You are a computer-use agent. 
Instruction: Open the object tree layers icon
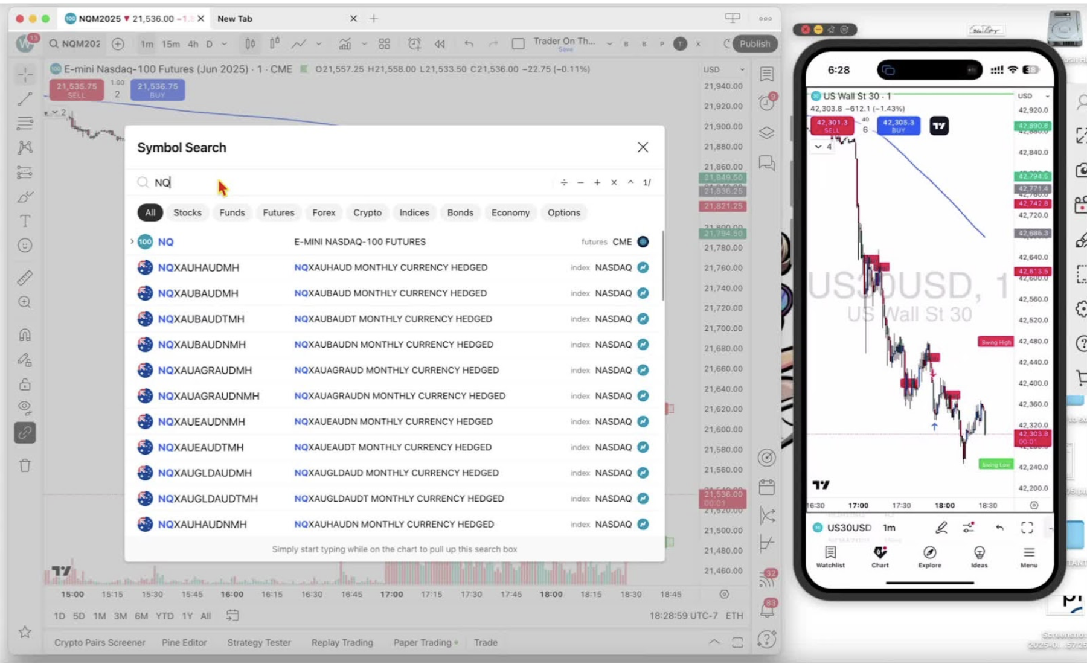(766, 133)
